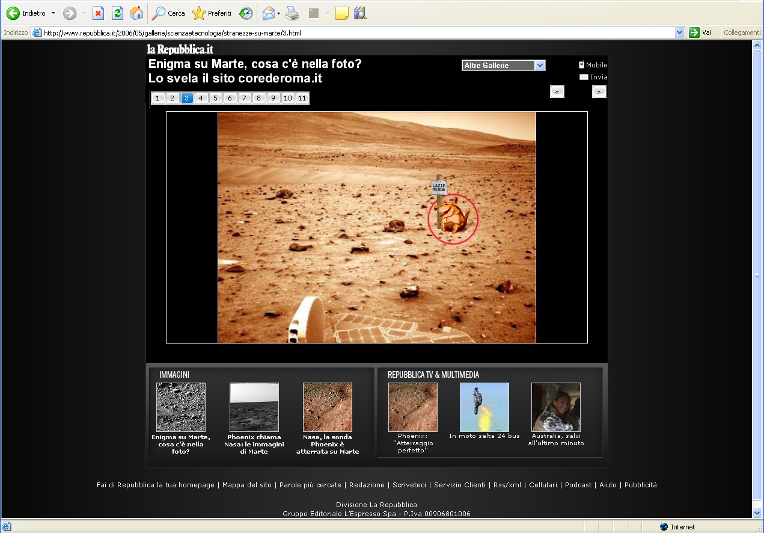Open 'Servizio Clienti' footer link
The height and width of the screenshot is (533, 764).
460,485
